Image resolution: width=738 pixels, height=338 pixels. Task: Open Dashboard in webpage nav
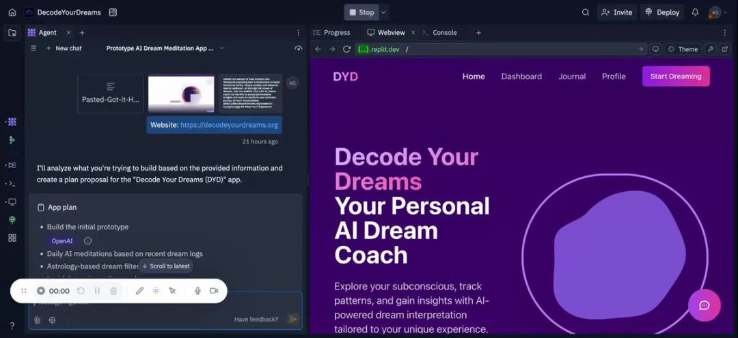pyautogui.click(x=521, y=76)
